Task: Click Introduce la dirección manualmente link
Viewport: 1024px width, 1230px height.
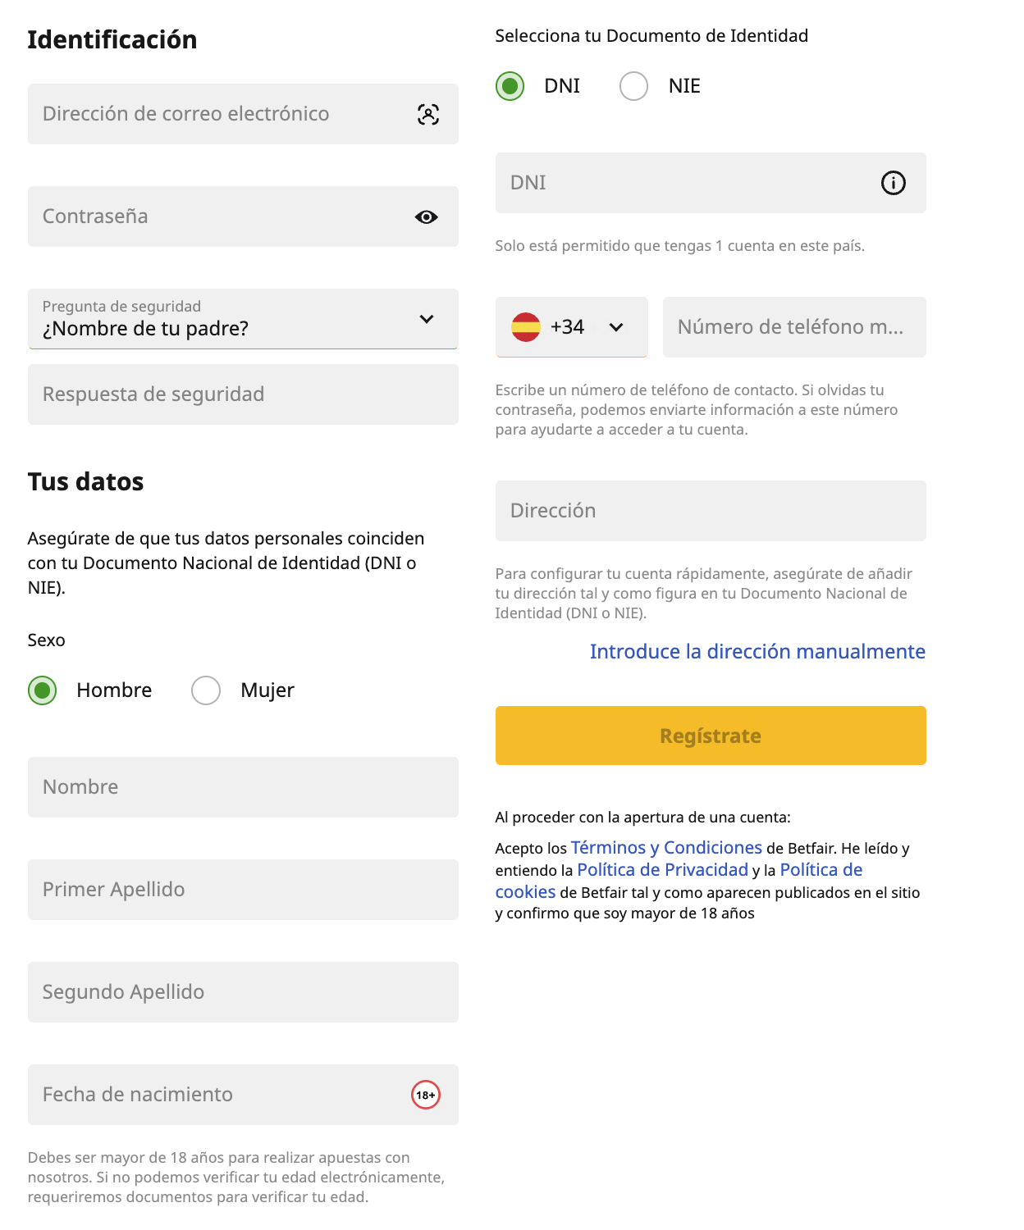Action: pos(757,652)
